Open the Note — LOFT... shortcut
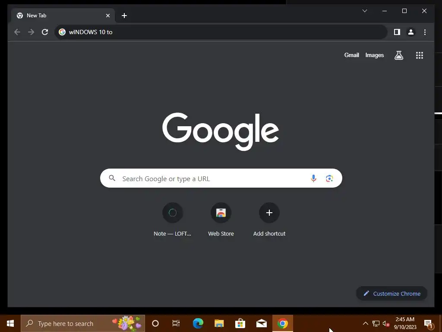442x332 pixels. [x=173, y=220]
